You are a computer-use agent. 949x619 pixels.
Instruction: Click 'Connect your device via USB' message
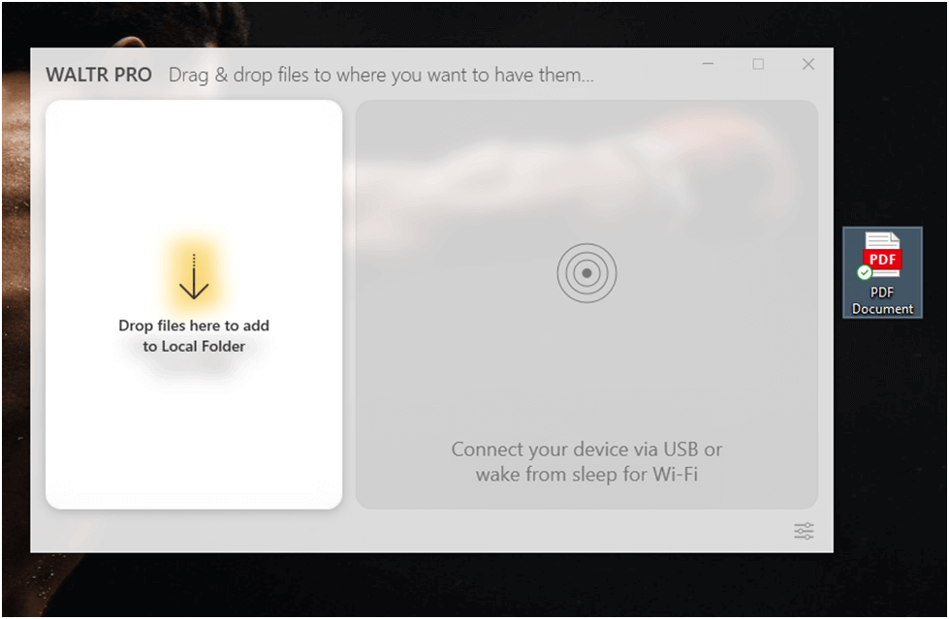click(x=586, y=449)
